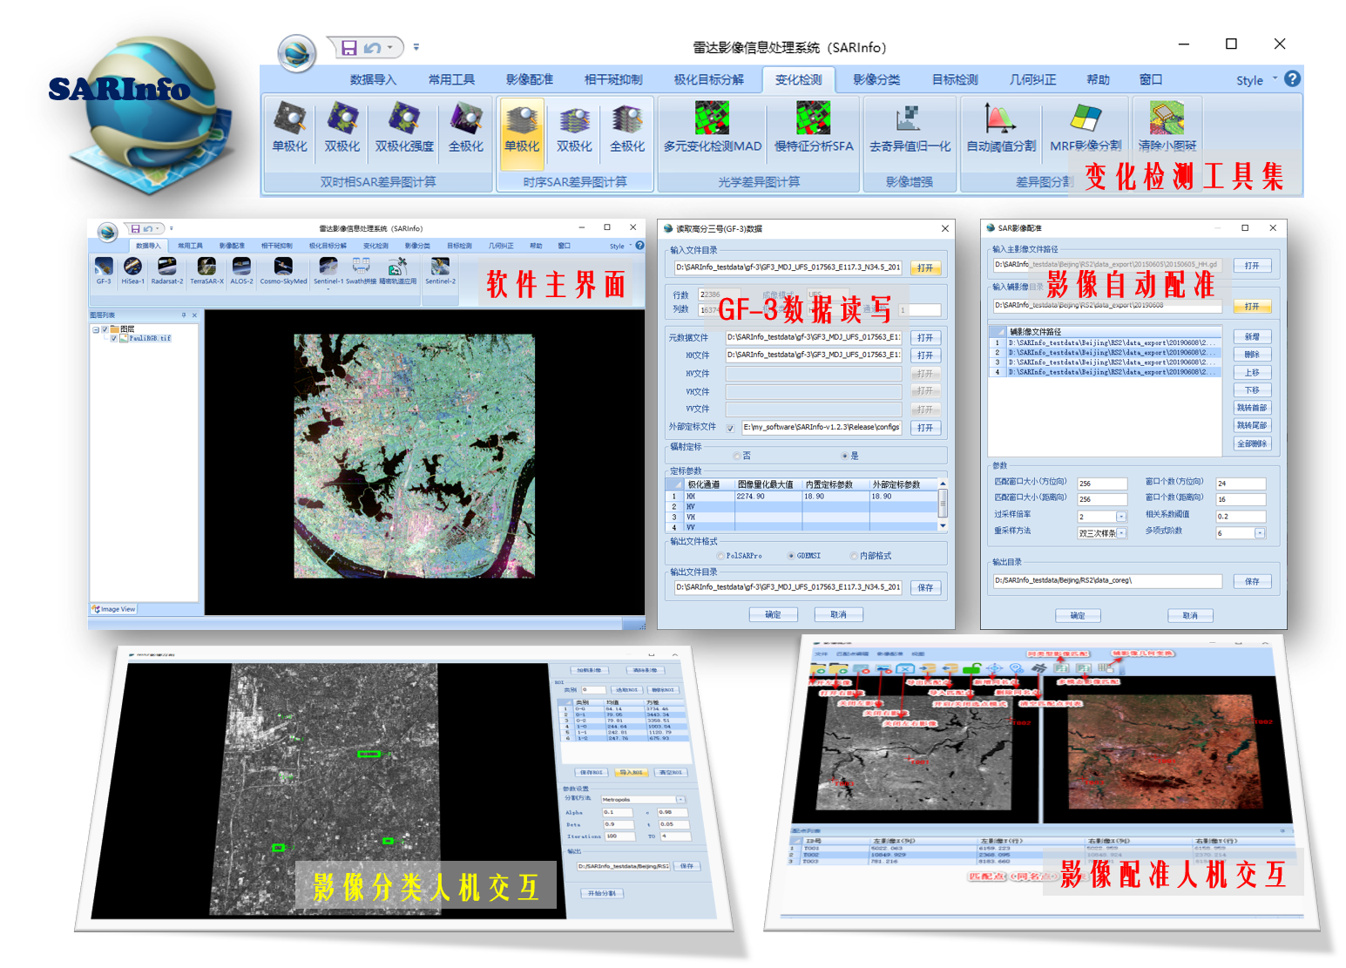Open the 重采样方法 dropdown
Image resolution: width=1346 pixels, height=968 pixels.
click(1121, 533)
